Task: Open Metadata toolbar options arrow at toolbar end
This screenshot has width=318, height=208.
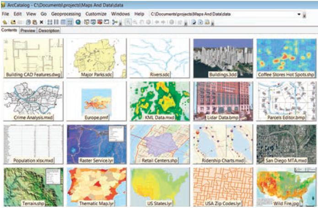Action: point(213,24)
